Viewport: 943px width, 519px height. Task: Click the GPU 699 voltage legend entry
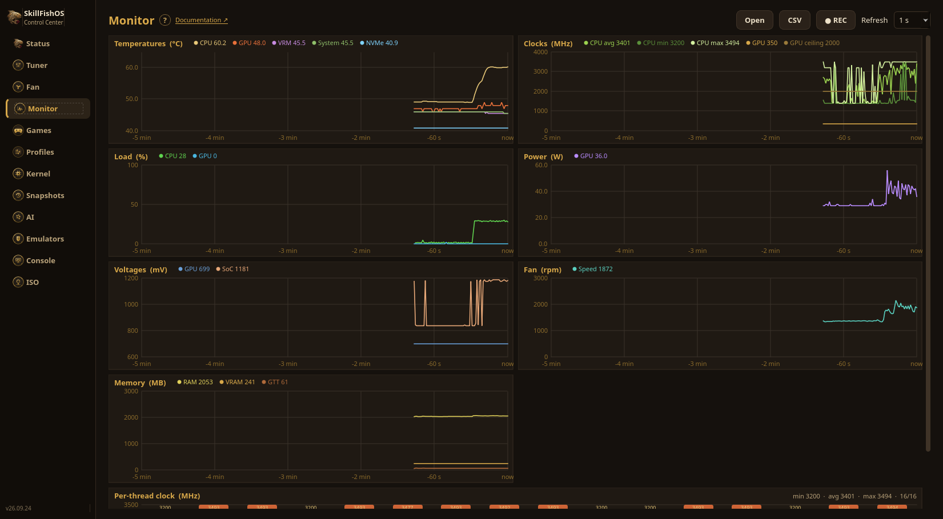click(x=194, y=269)
